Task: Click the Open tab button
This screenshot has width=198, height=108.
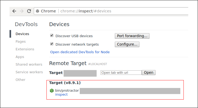Action: [x=149, y=73]
